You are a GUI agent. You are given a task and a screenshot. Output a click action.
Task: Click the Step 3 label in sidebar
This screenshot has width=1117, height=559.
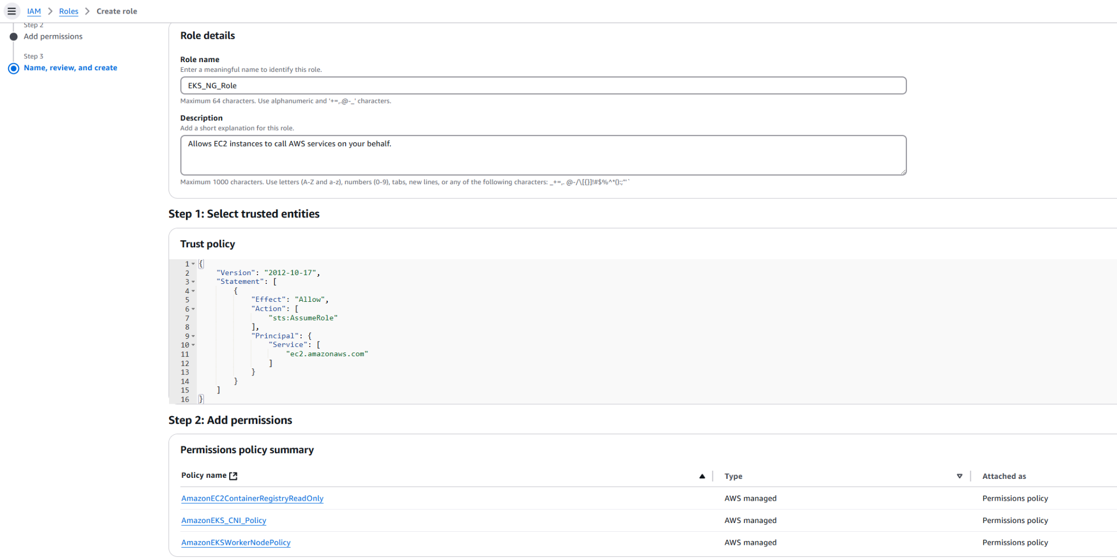tap(33, 56)
